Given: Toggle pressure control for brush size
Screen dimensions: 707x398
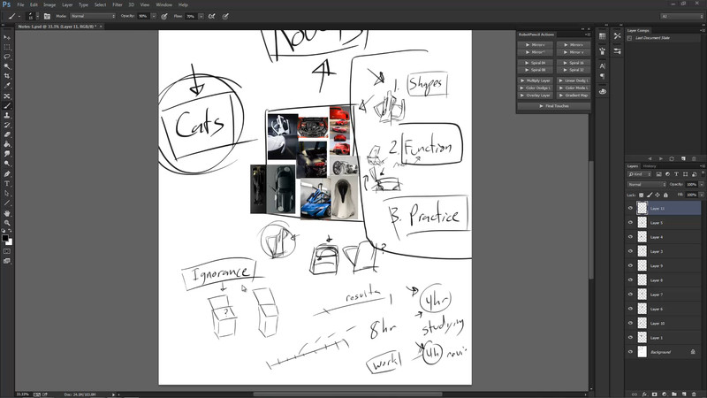Looking at the screenshot, I should pyautogui.click(x=225, y=16).
